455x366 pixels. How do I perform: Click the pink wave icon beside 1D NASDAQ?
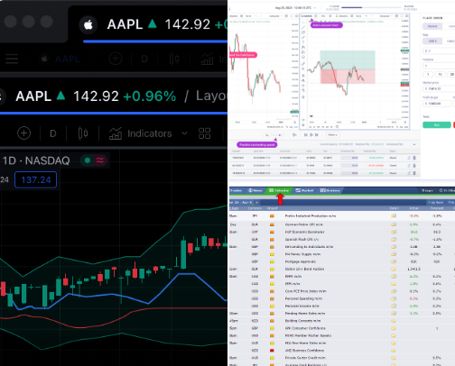(100, 160)
